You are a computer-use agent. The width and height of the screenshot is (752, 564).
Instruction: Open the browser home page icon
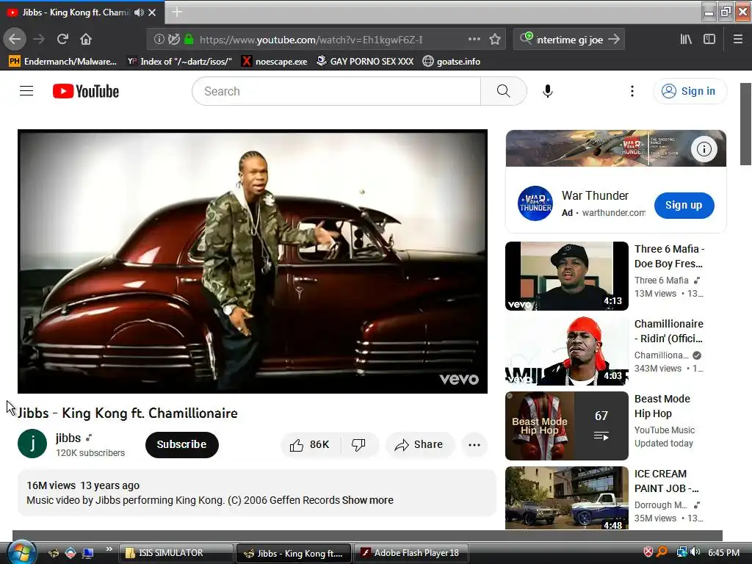click(86, 40)
